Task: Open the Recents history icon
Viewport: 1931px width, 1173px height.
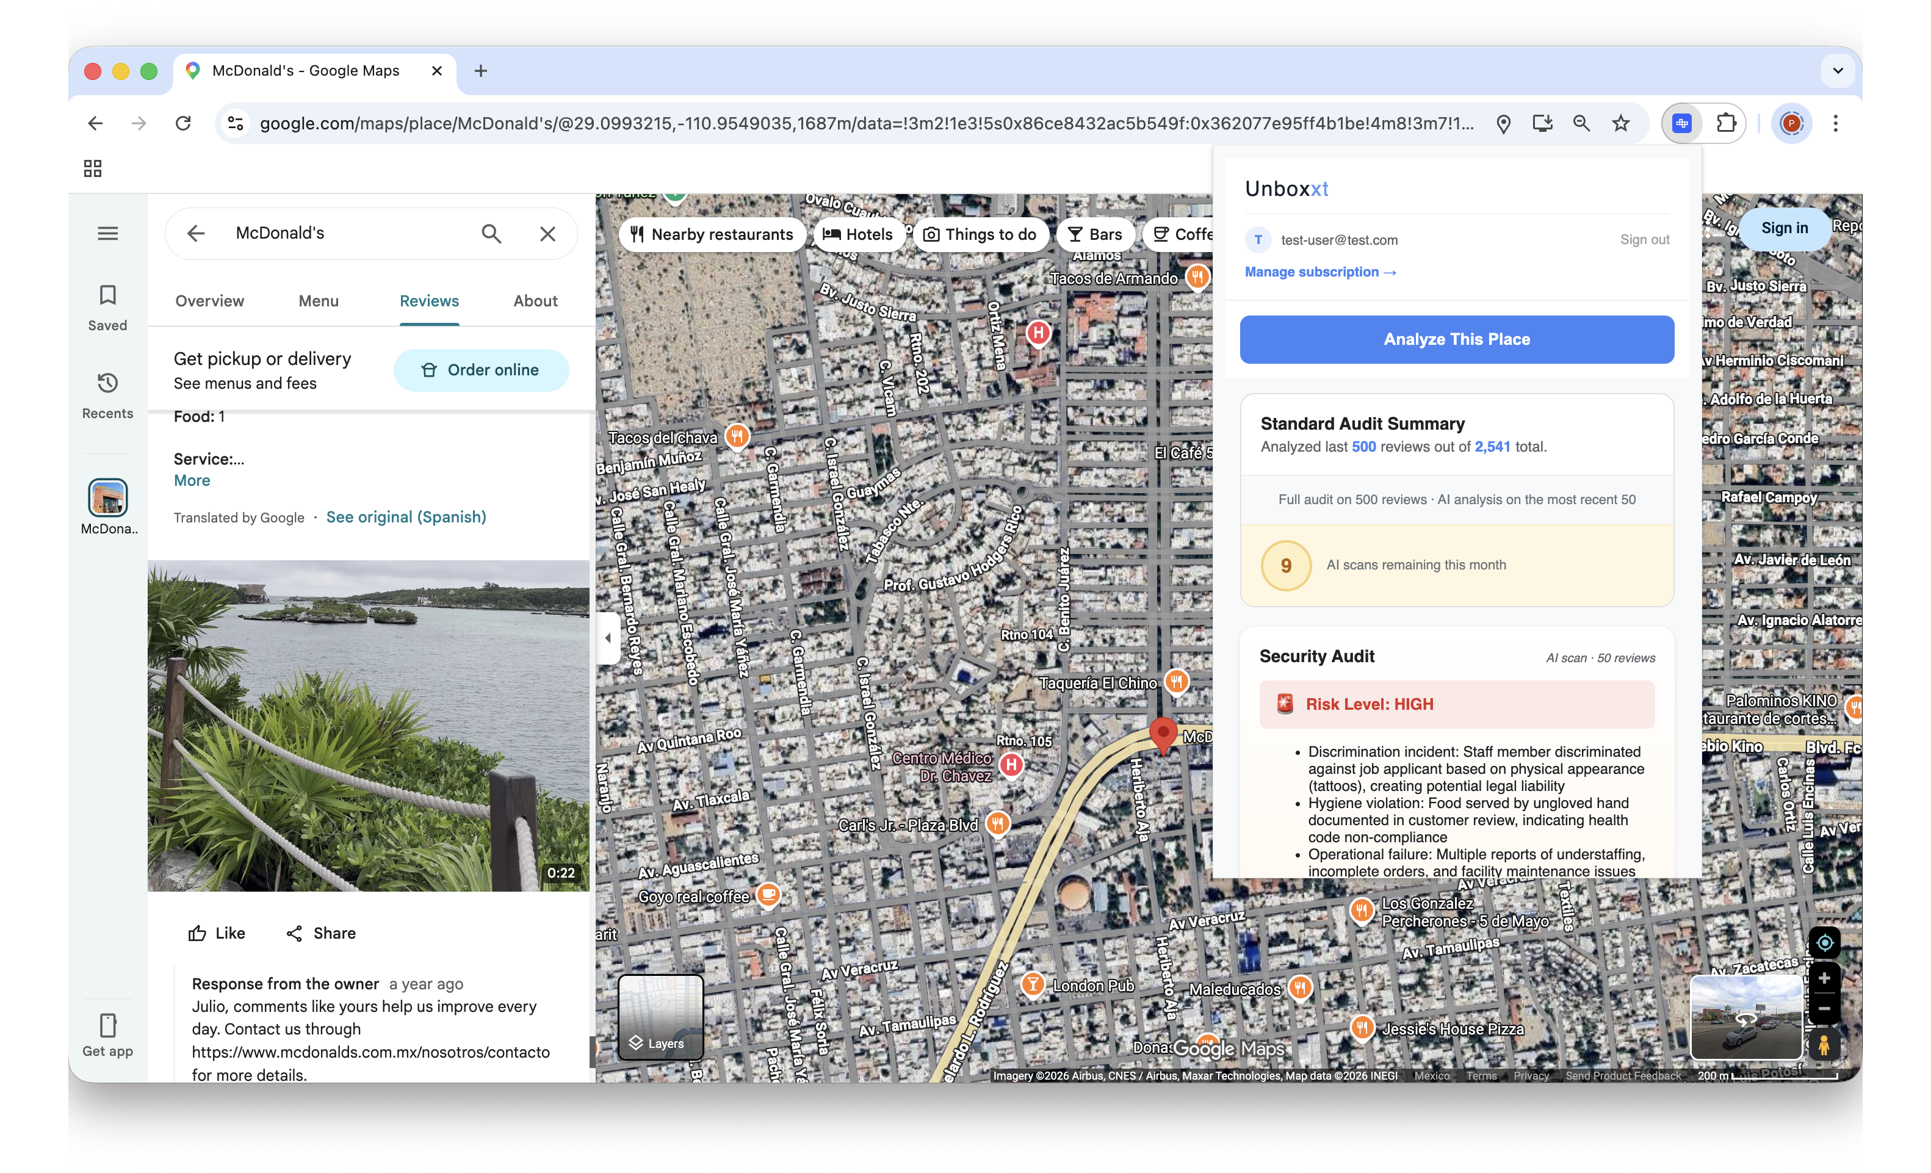Action: coord(107,394)
